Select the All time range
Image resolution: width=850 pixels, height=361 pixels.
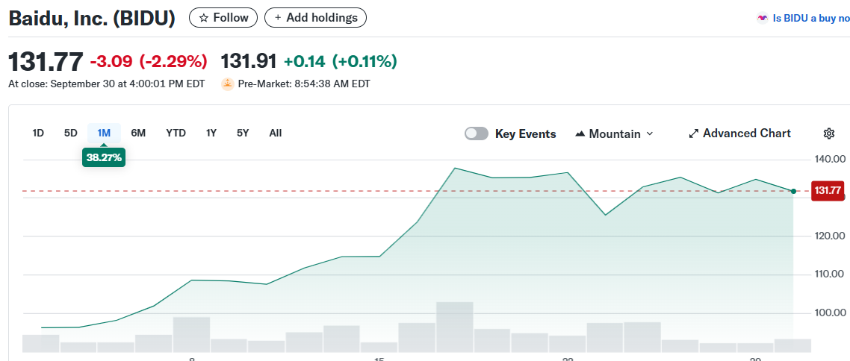click(276, 134)
